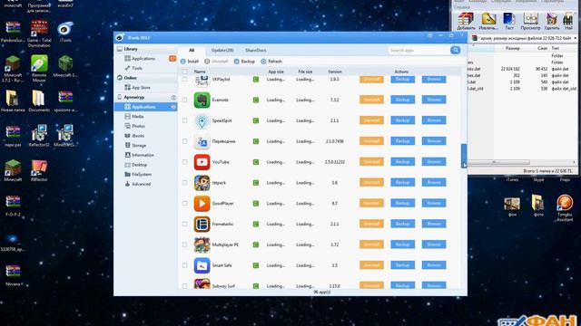Check the YouTube row checkbox

185,162
